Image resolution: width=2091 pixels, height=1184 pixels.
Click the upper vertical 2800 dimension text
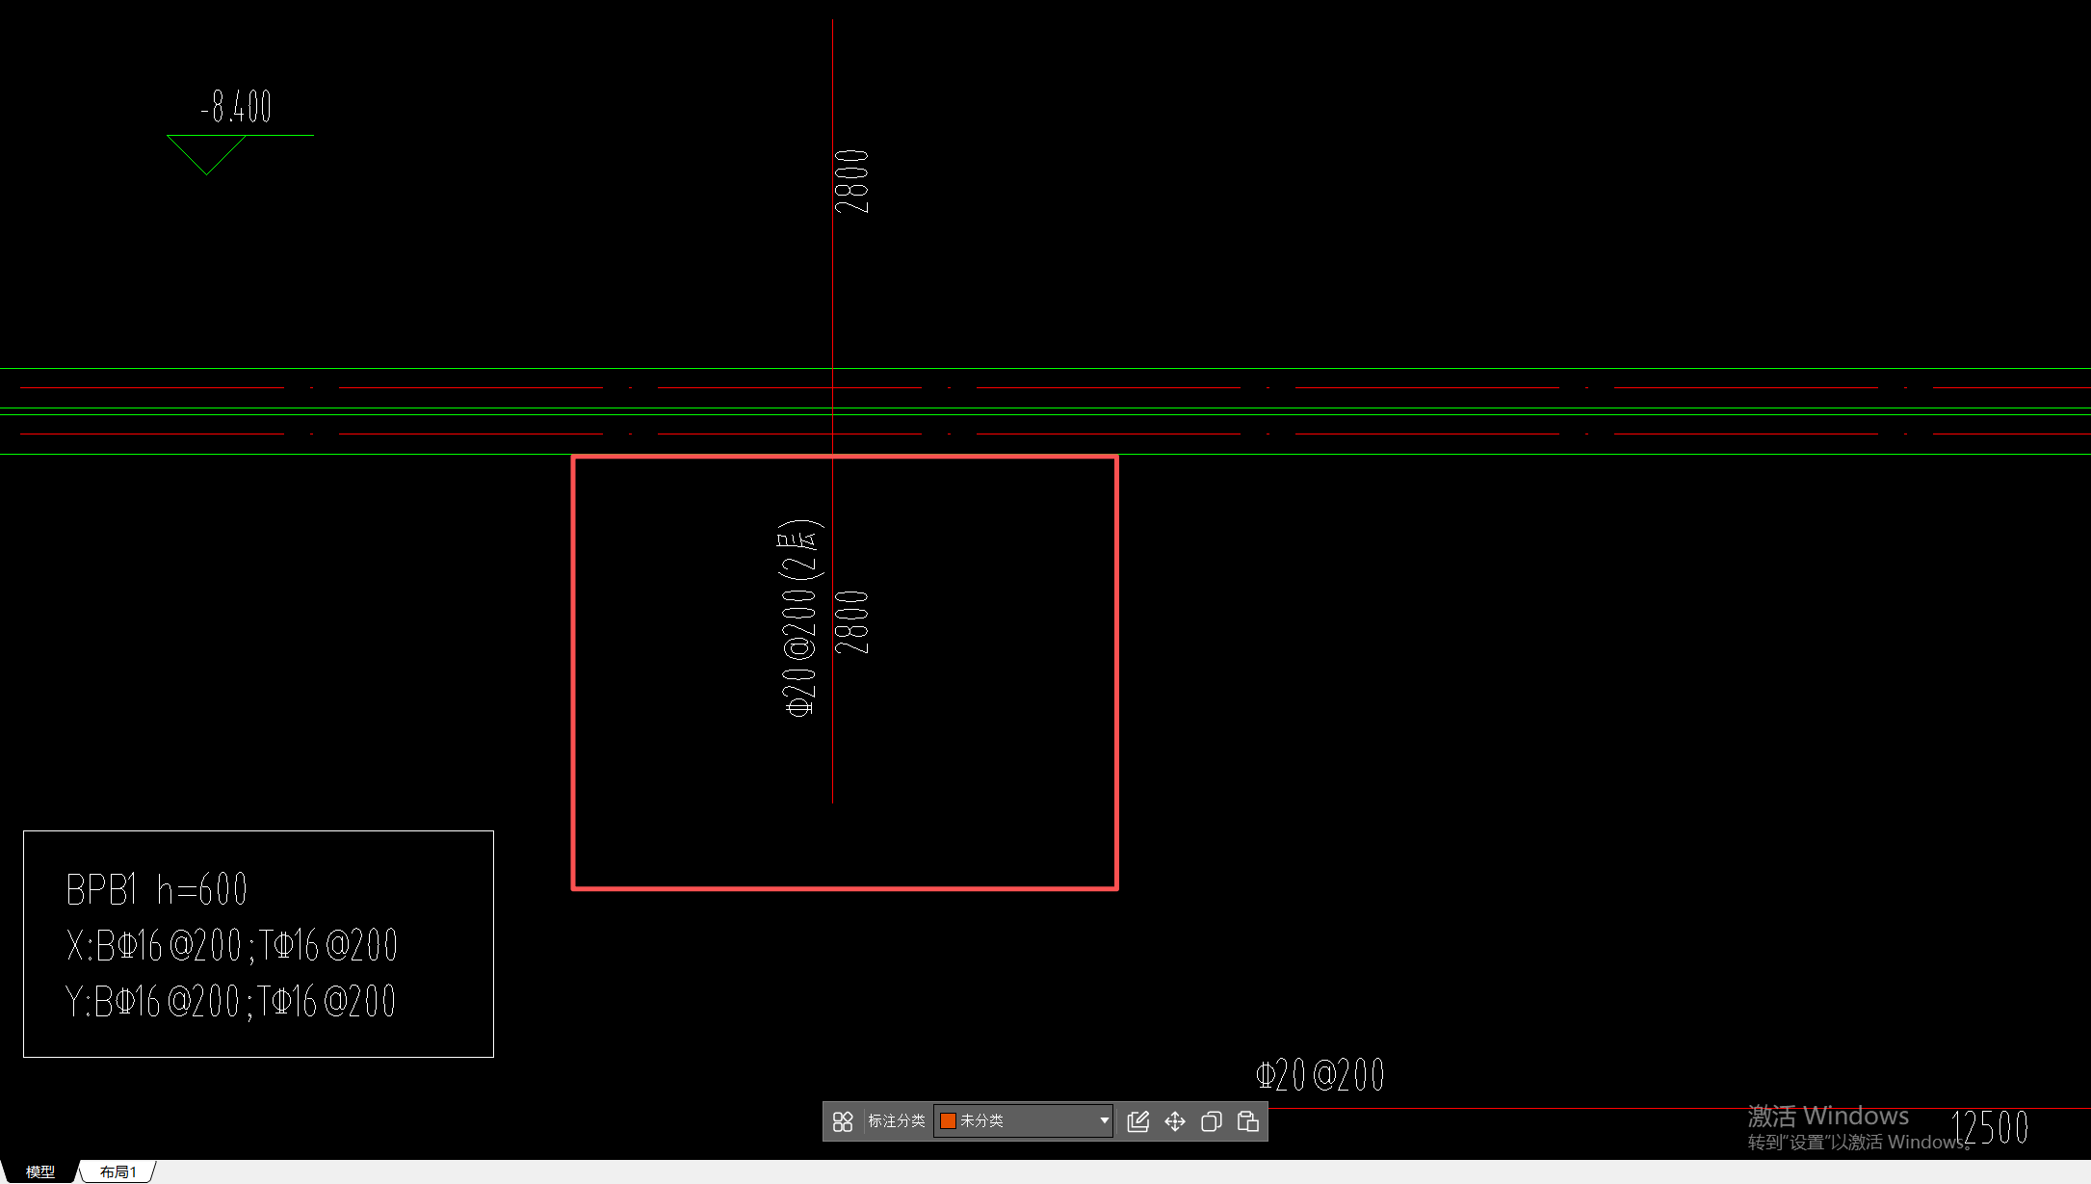pyautogui.click(x=851, y=181)
